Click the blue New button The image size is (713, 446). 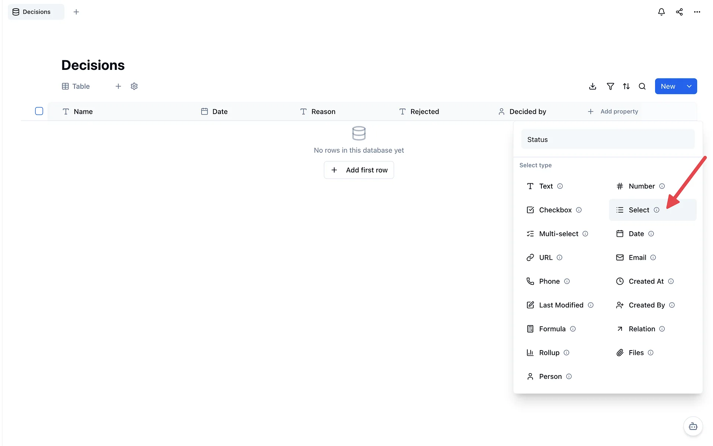[668, 86]
